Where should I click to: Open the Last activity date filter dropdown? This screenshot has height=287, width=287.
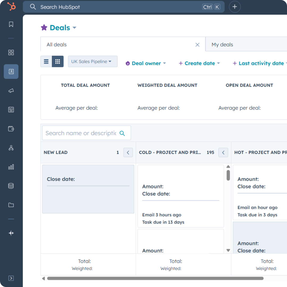(260, 63)
